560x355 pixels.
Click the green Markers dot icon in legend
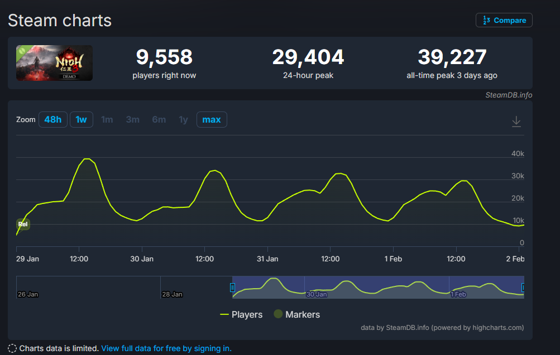coord(277,314)
